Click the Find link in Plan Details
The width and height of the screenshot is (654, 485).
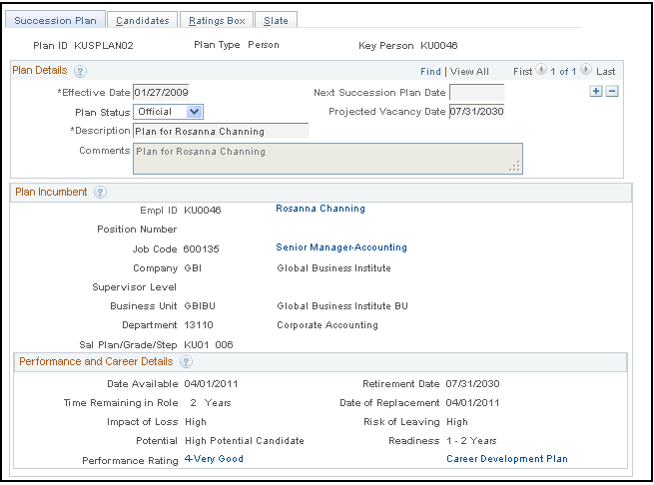pos(430,72)
